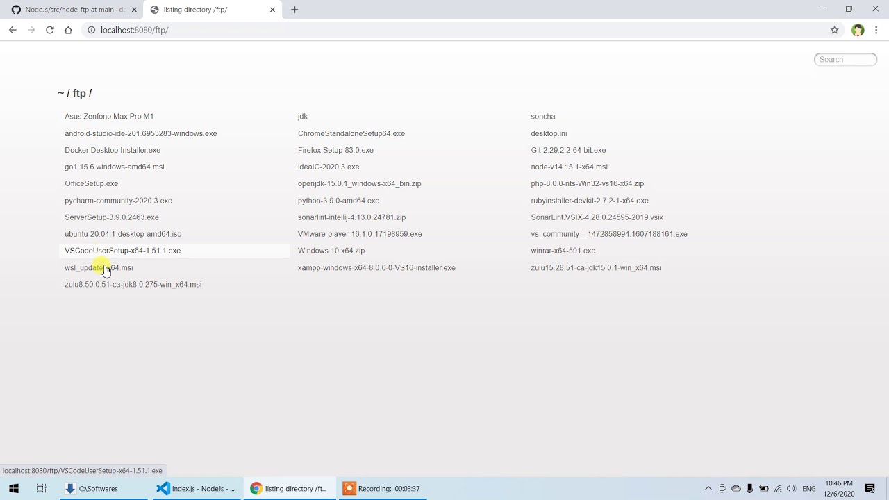Open the volume control tray icon

[x=791, y=488]
